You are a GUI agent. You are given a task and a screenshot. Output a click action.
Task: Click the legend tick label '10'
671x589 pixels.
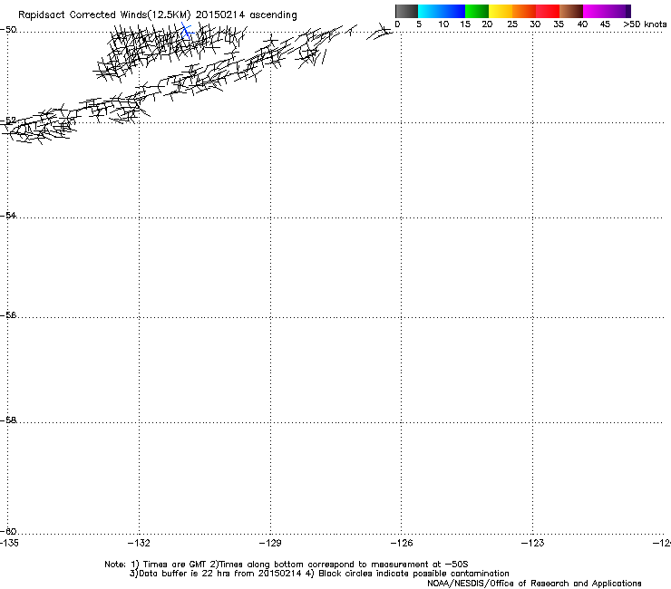[x=443, y=24]
